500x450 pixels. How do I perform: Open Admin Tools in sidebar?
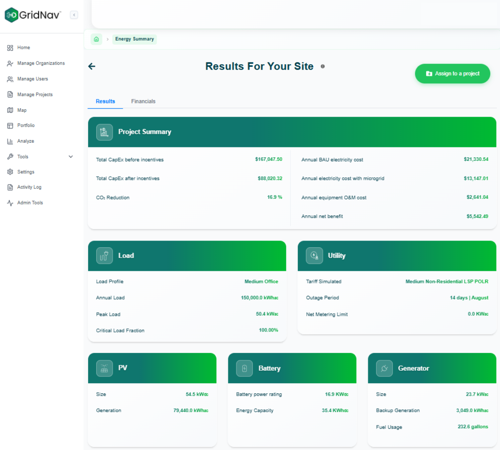click(30, 203)
